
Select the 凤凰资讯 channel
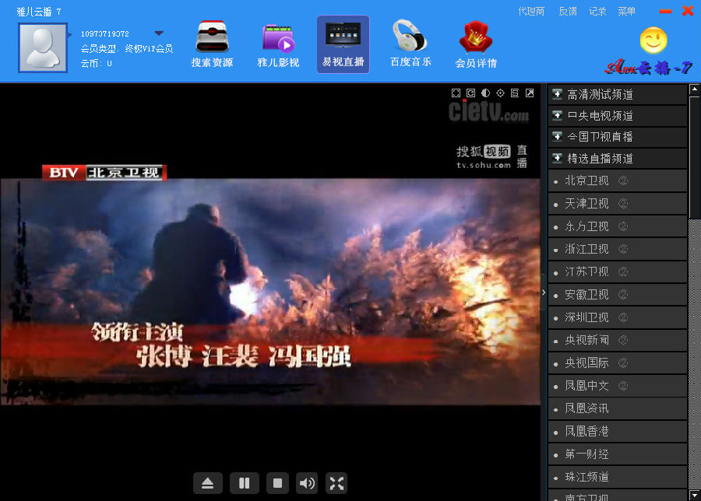tap(618, 408)
